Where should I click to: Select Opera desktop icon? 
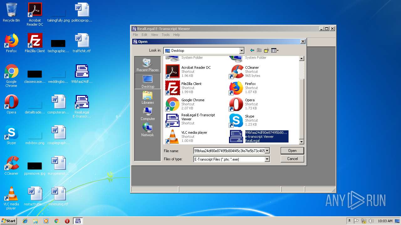click(x=11, y=104)
